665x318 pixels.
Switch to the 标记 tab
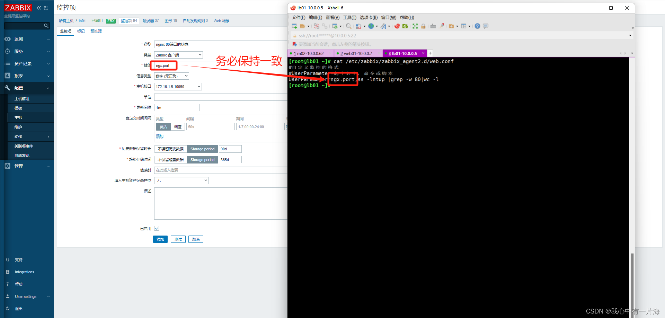pos(81,31)
